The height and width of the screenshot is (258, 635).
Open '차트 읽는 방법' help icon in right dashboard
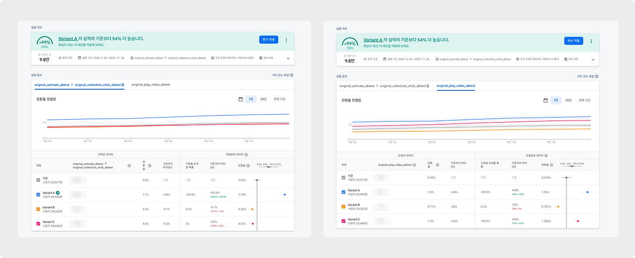[x=597, y=76]
